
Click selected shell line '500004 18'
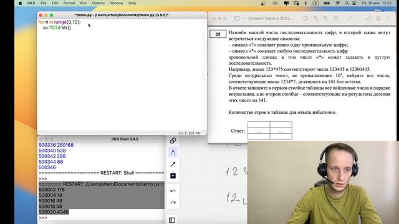pos(50,195)
